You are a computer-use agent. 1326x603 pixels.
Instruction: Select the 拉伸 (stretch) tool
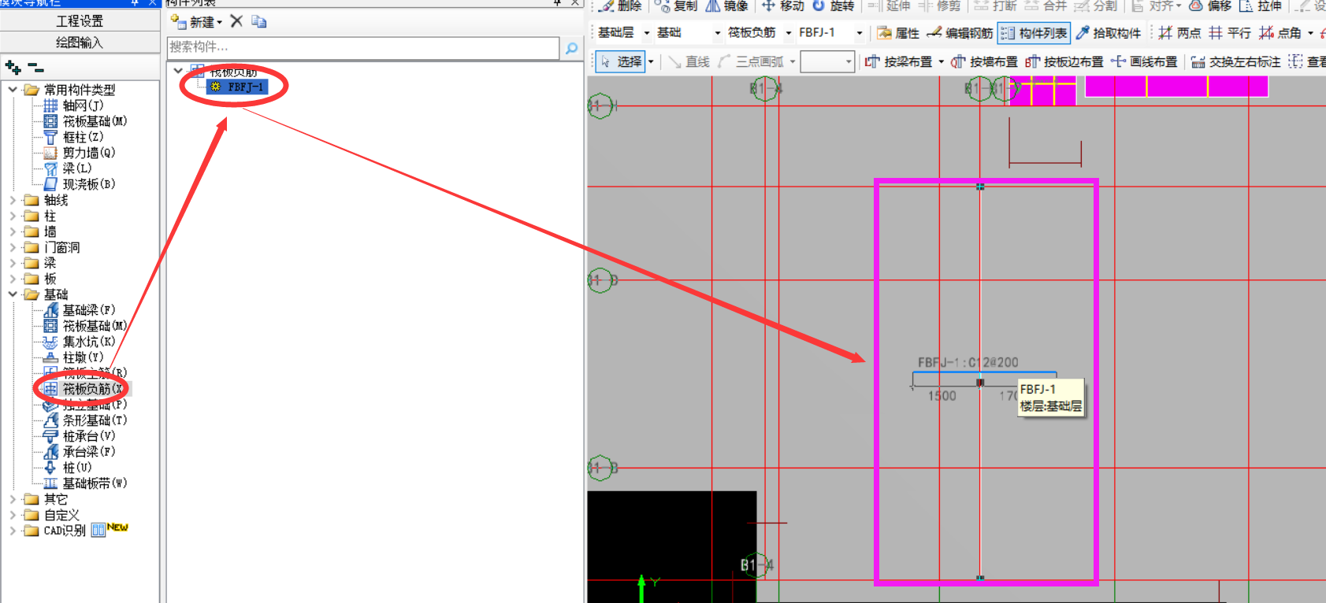click(x=1261, y=6)
